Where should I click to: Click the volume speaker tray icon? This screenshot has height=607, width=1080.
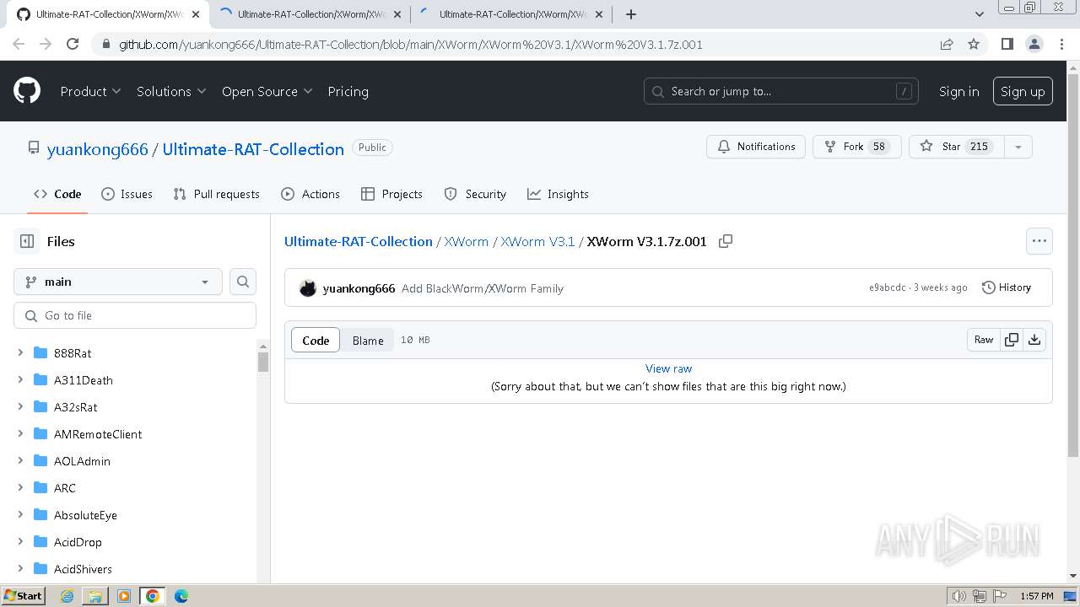click(958, 596)
